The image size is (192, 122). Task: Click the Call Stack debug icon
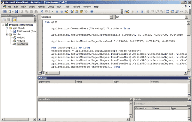click(186, 11)
